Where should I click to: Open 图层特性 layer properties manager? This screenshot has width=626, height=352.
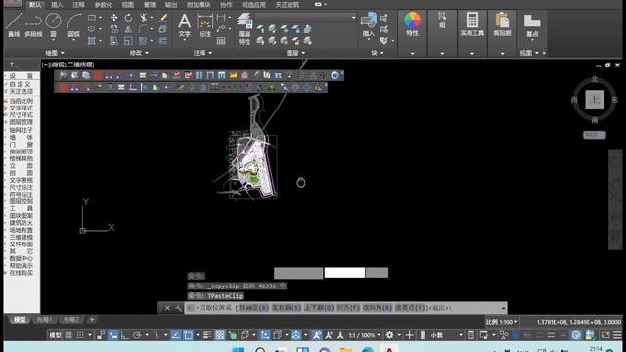tap(245, 28)
